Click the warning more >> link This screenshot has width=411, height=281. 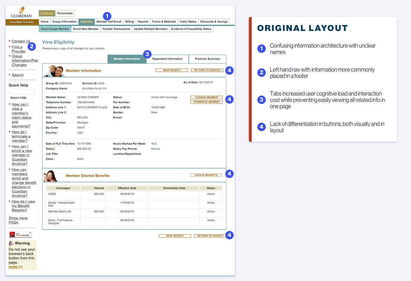coord(16,267)
